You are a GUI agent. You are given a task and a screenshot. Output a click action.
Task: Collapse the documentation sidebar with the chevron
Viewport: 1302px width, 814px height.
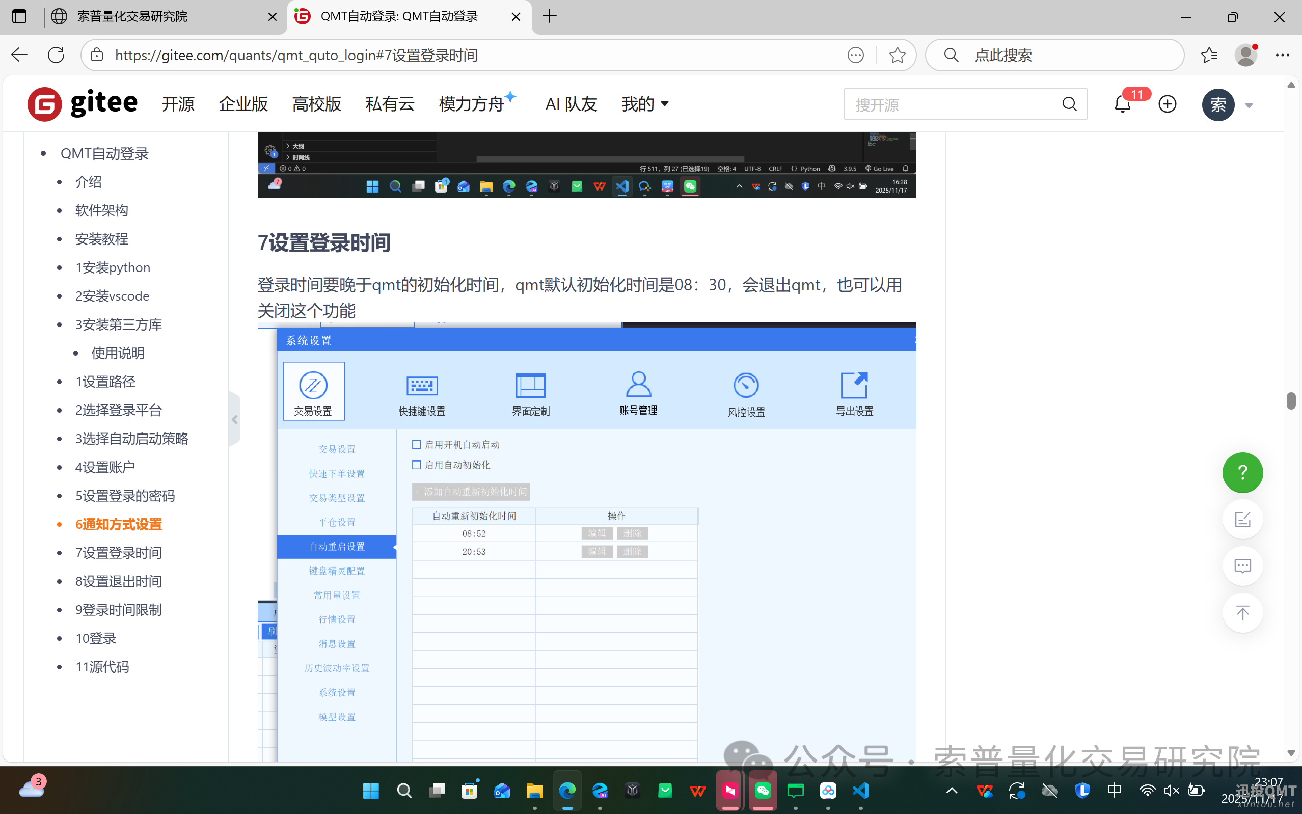click(235, 419)
